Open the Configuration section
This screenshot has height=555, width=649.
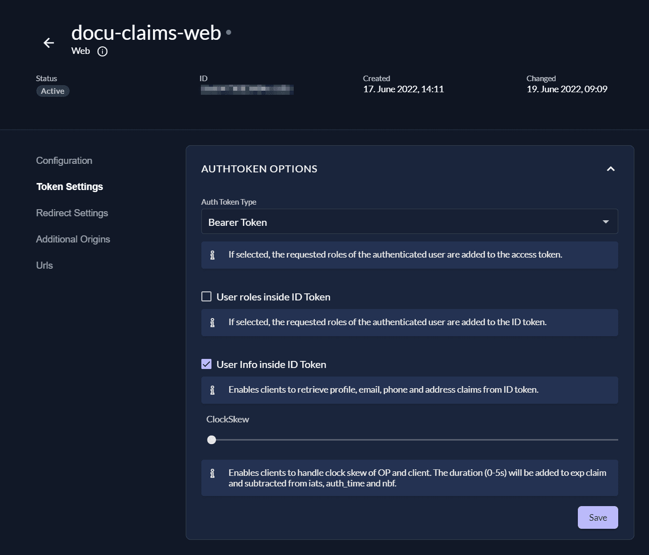click(x=64, y=161)
